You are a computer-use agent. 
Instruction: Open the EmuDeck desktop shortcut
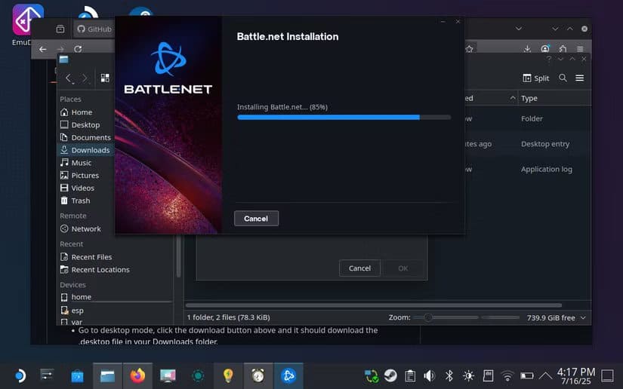[x=27, y=25]
